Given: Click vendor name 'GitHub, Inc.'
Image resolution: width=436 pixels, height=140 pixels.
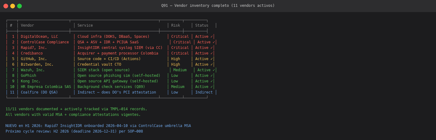Looking at the screenshot, I should (x=34, y=59).
